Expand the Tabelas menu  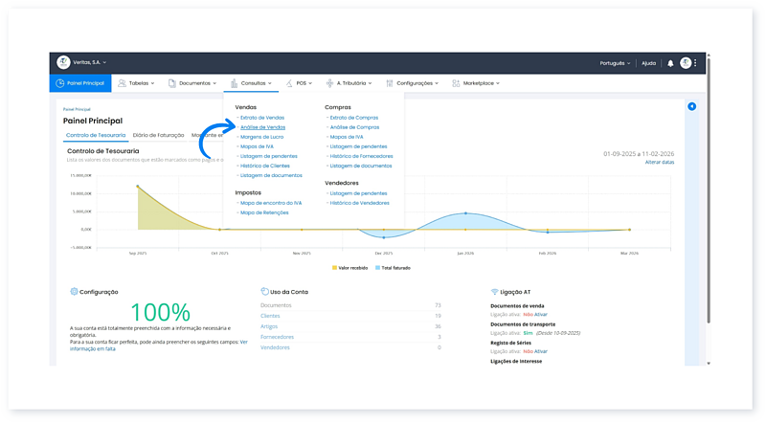pyautogui.click(x=140, y=83)
